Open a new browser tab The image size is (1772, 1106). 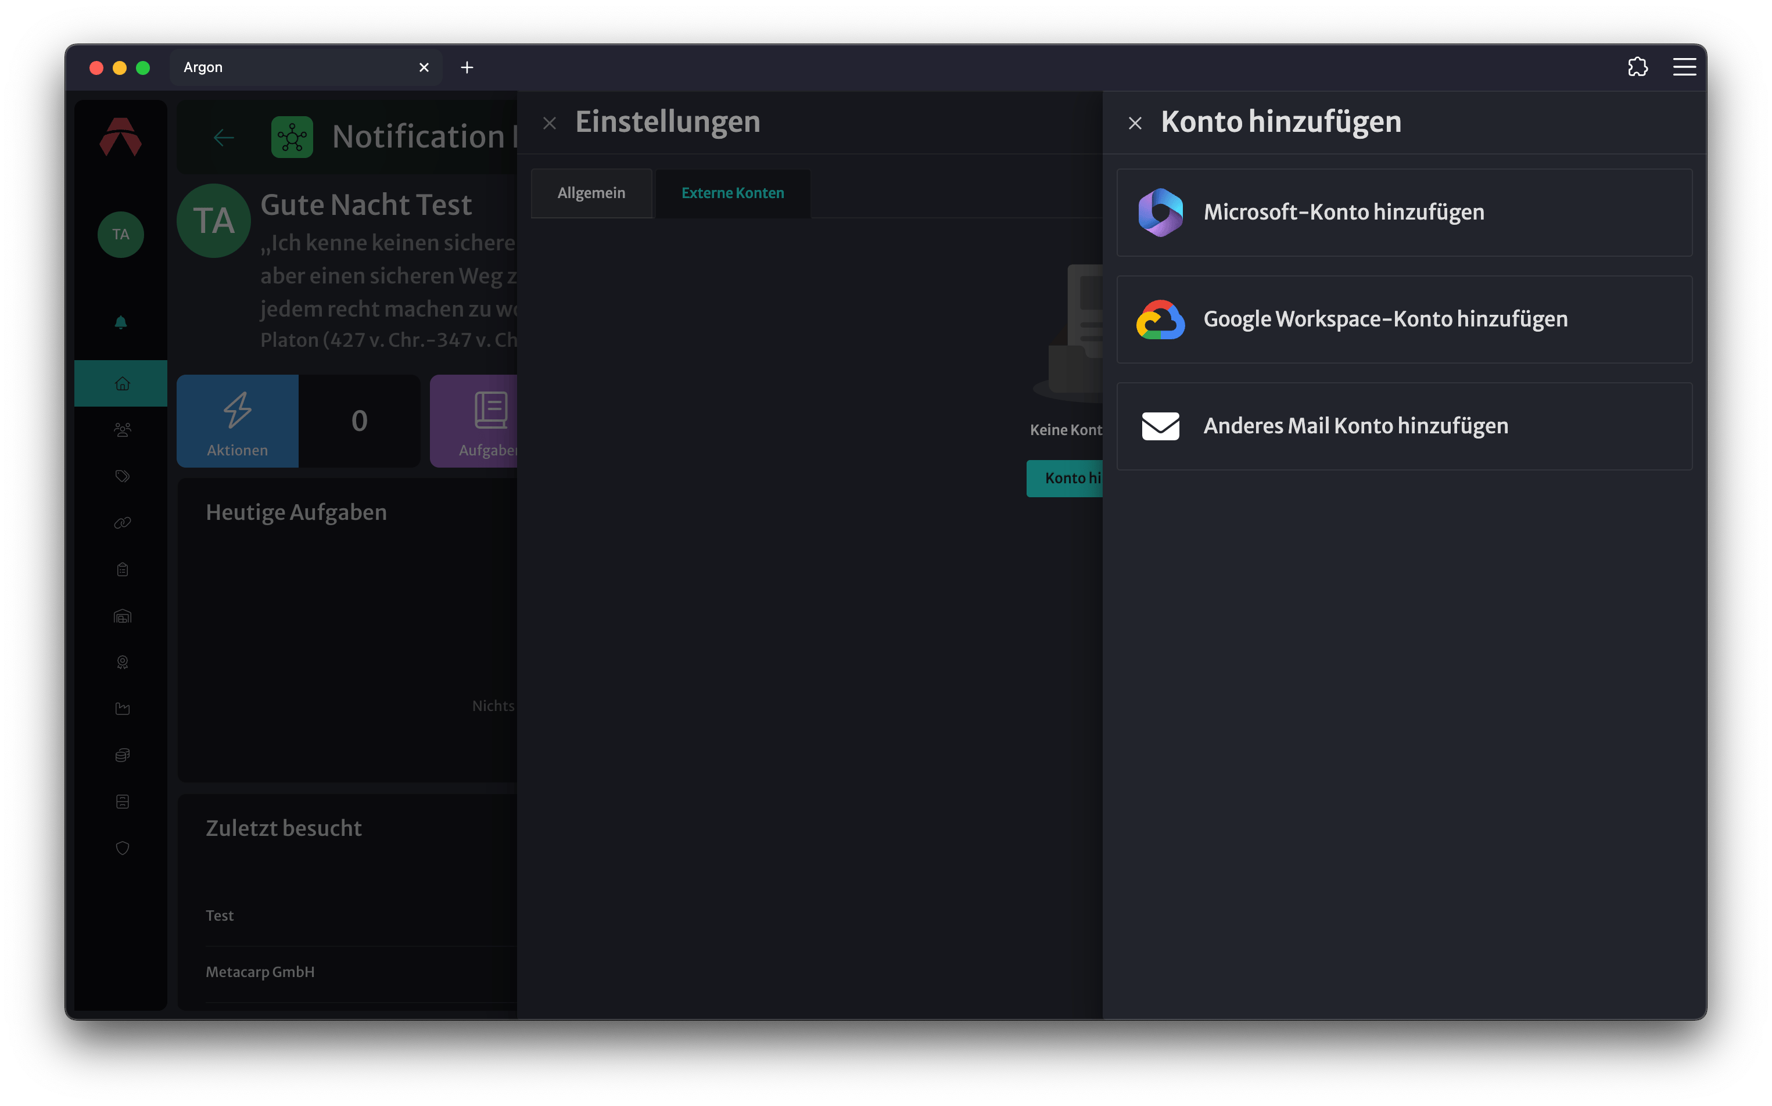[467, 67]
